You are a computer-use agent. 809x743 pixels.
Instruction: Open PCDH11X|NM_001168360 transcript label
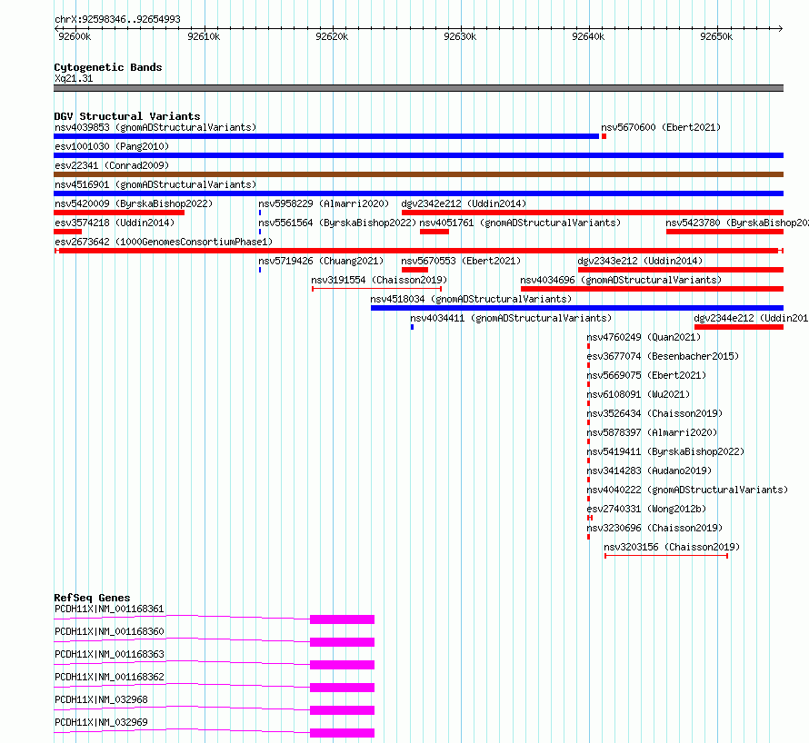(109, 631)
